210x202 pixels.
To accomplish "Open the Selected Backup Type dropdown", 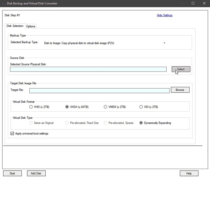I will tap(105, 42).
